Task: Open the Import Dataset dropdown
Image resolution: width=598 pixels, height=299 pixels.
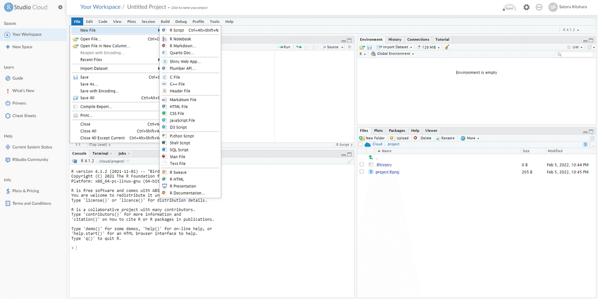Action: click(395, 47)
